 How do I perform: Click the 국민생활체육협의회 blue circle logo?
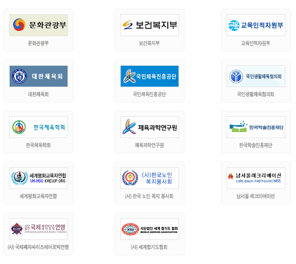pos(236,76)
